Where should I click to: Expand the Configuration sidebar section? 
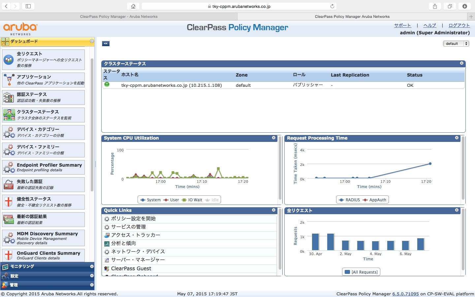[x=92, y=276]
